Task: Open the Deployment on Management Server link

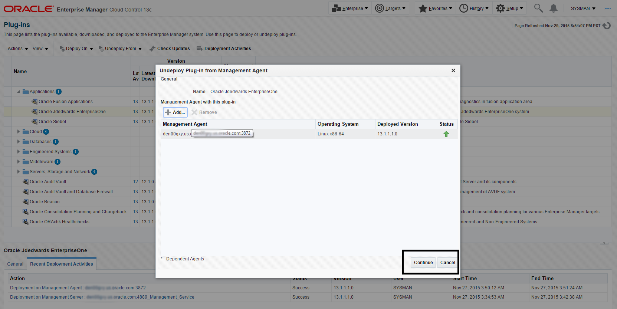Action: 102,297
